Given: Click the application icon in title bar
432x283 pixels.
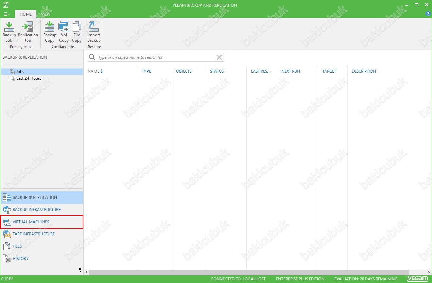Looking at the screenshot, I should point(5,5).
